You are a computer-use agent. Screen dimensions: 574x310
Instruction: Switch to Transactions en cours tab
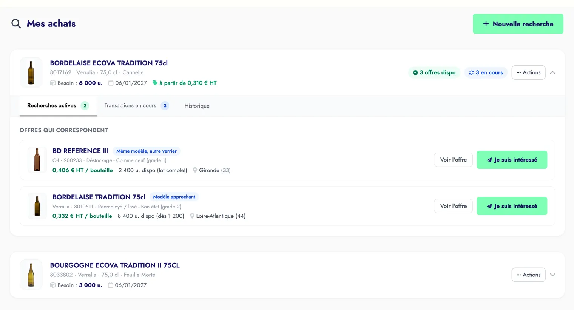click(x=136, y=106)
